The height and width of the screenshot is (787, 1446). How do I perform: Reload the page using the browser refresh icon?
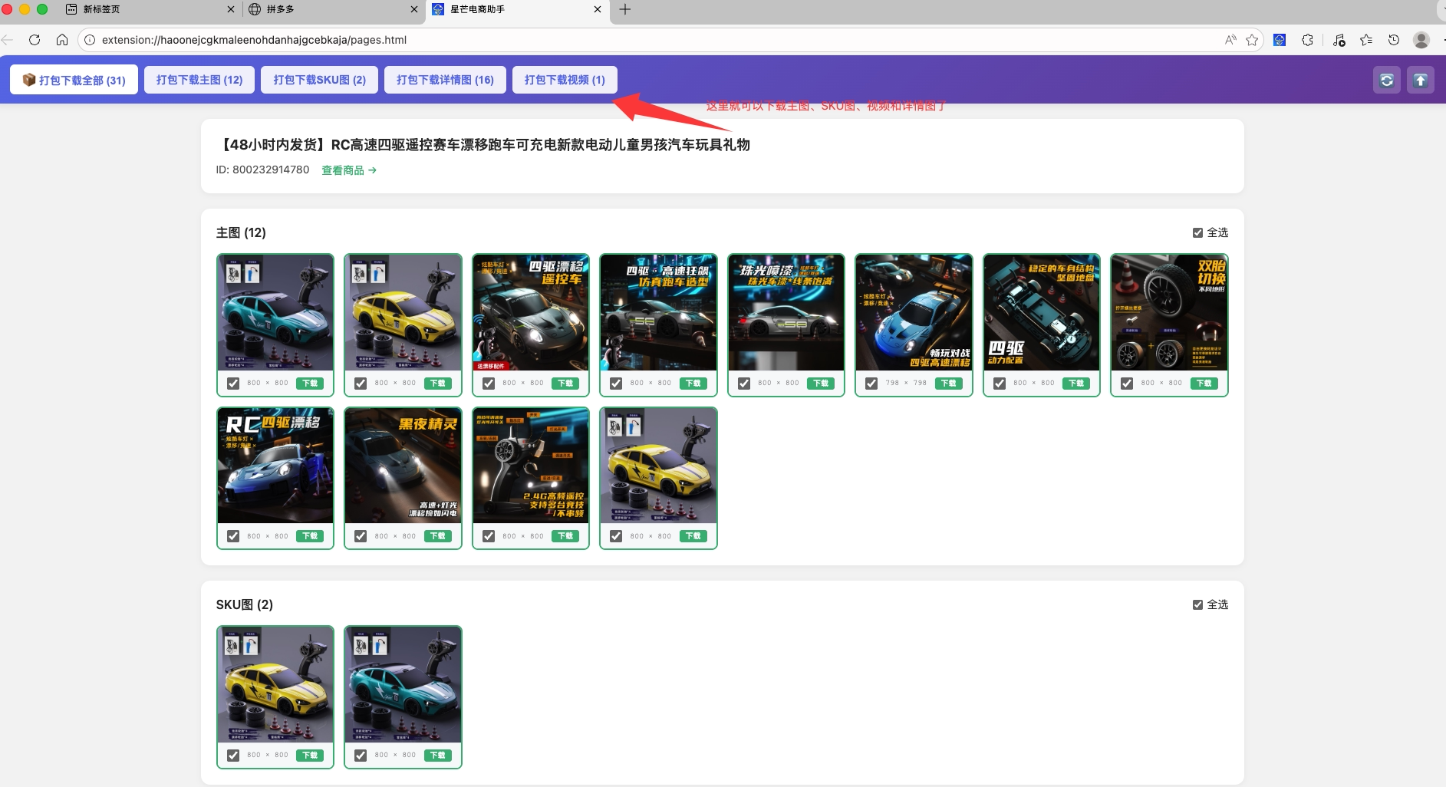[x=35, y=40]
